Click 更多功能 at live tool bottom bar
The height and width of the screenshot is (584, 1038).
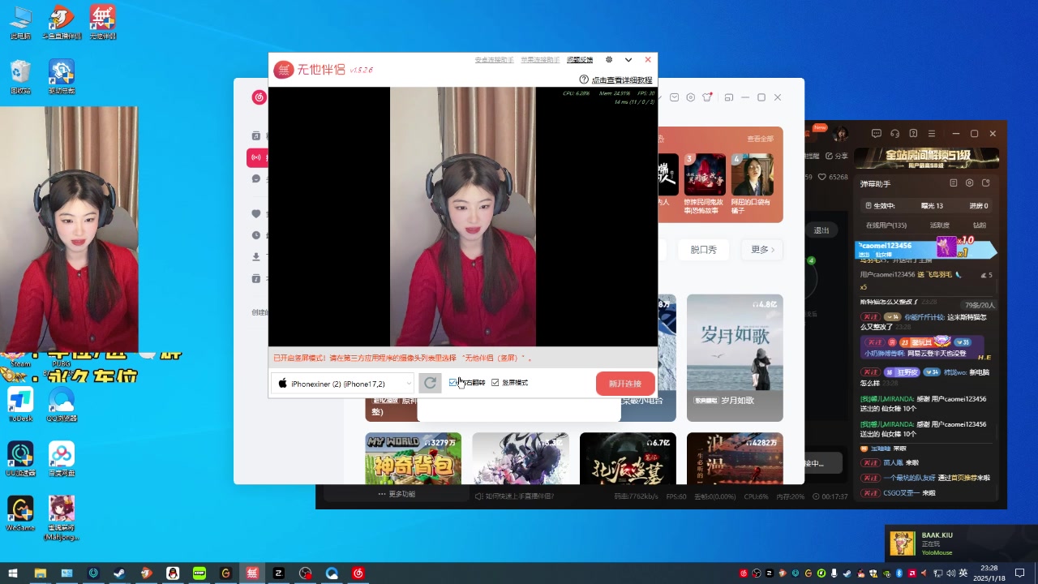(x=397, y=494)
